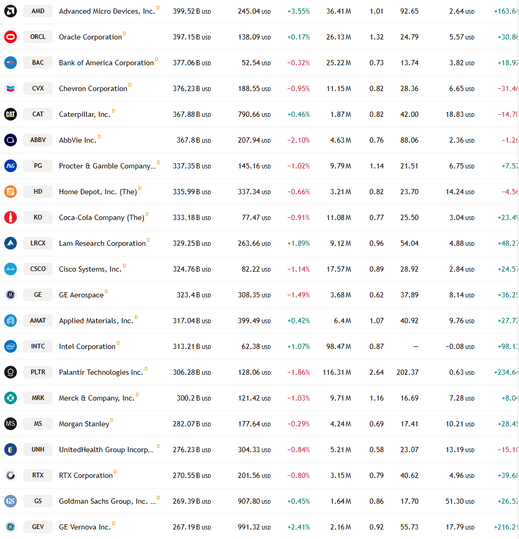Open Advanced Micro Devices, Inc. link

(x=107, y=12)
